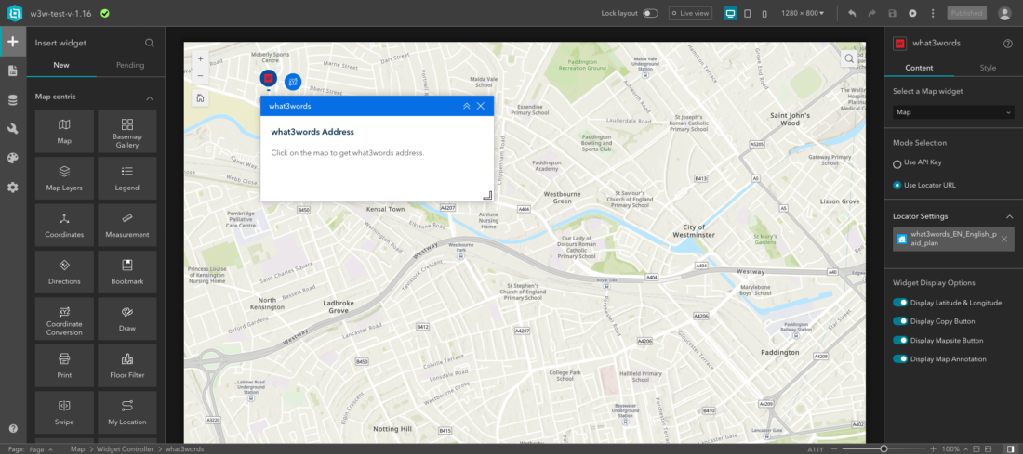Search widgets with the magnifier icon
This screenshot has width=1023, height=454.
pos(150,43)
